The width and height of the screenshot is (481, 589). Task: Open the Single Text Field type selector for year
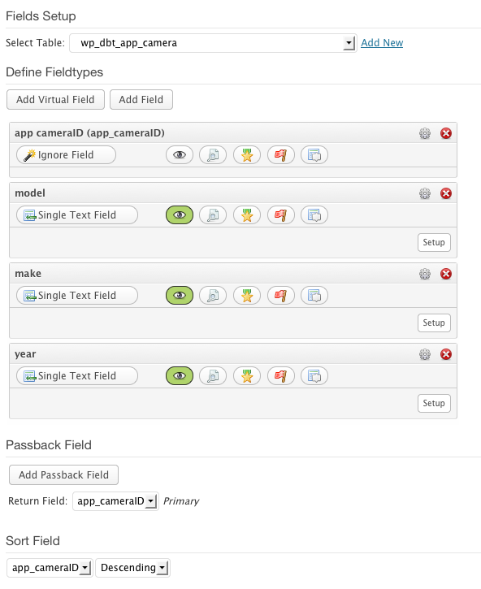[x=77, y=375]
